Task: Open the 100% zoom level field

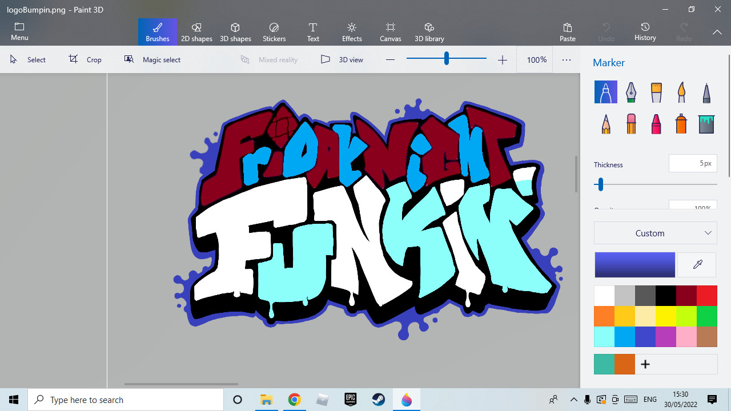Action: point(537,59)
